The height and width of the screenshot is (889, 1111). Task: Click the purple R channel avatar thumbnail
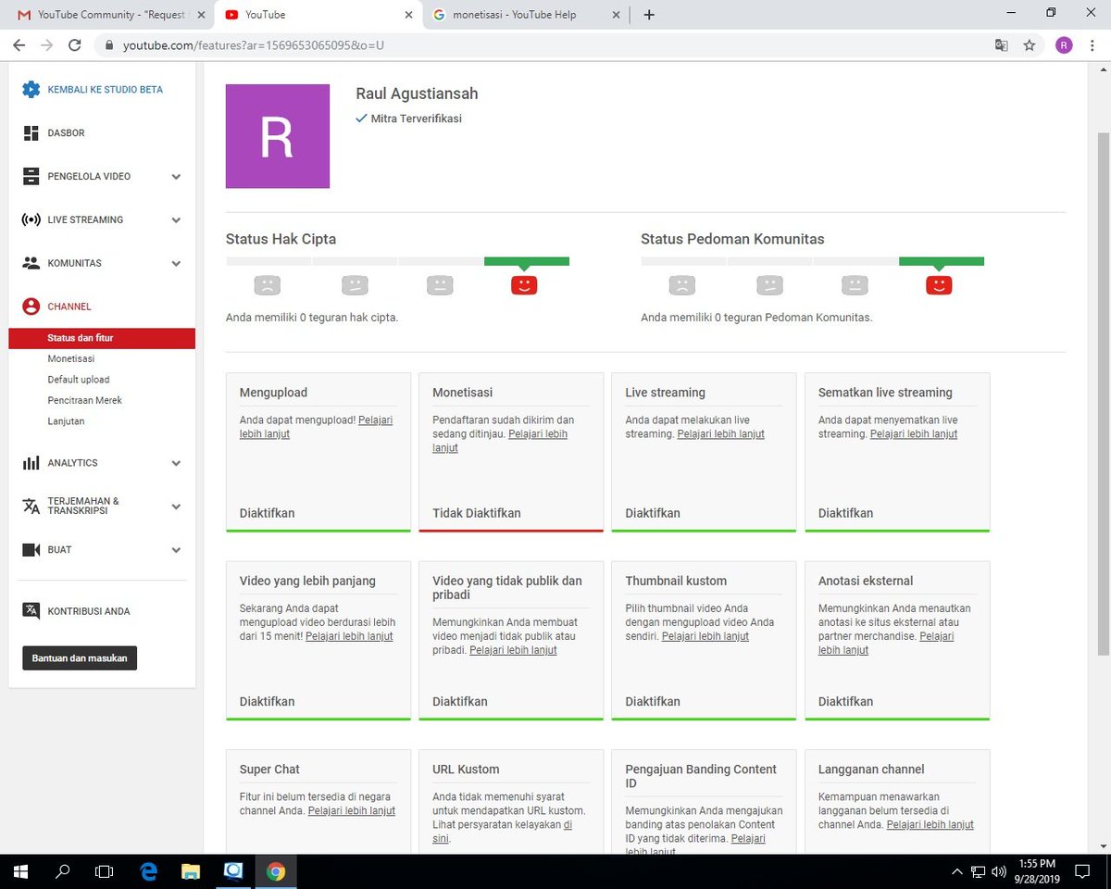pyautogui.click(x=278, y=136)
